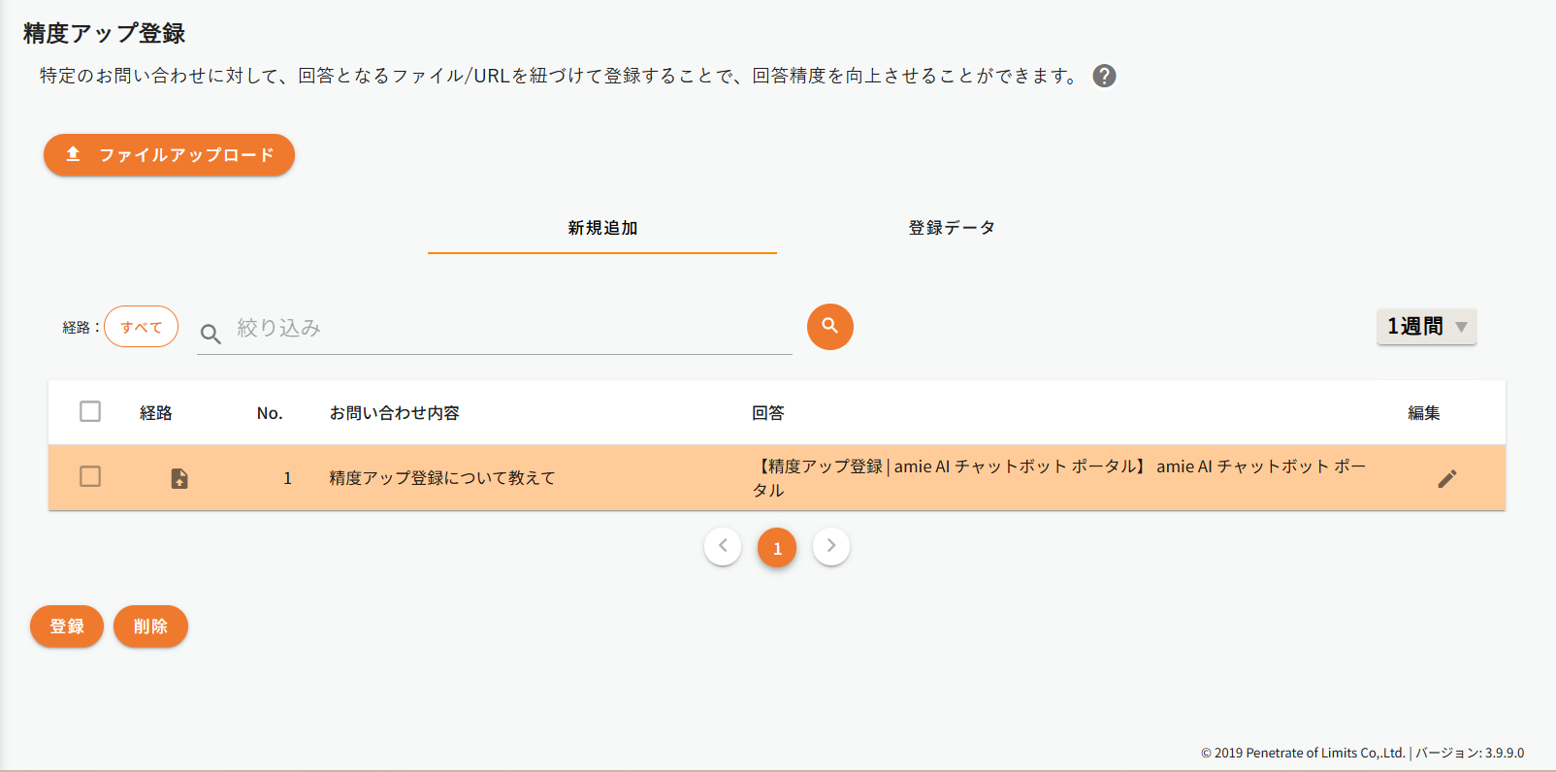Screen dimensions: 1556x772
Task: Click the magnifier icon beside 絞り込み field
Action: click(211, 335)
